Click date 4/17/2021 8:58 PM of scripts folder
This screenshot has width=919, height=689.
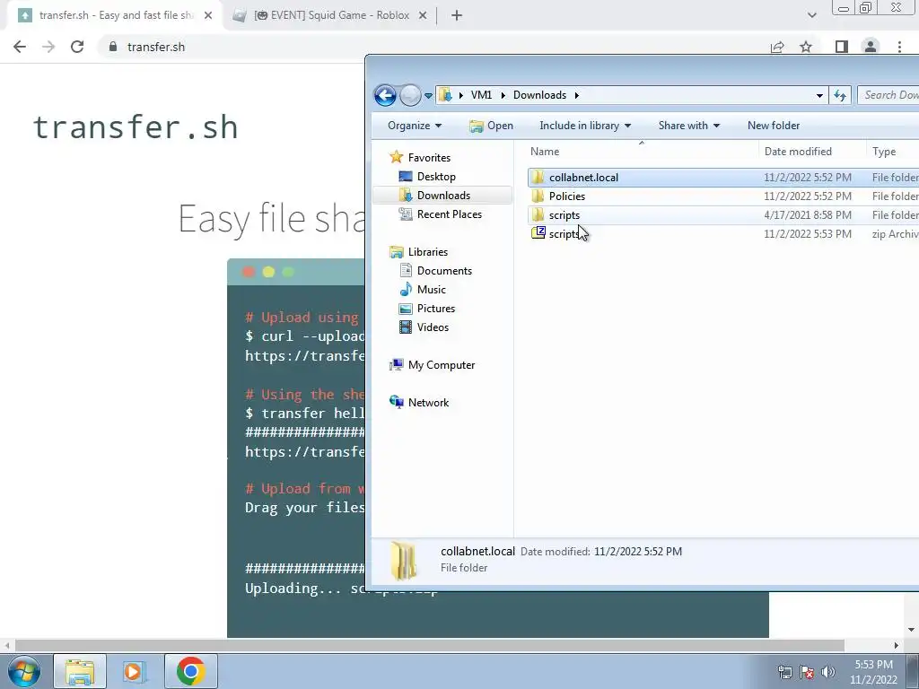click(x=807, y=215)
